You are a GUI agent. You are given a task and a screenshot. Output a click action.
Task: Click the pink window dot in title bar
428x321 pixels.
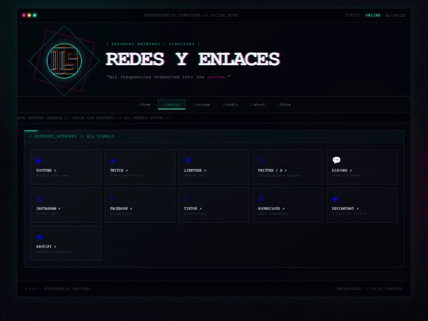click(24, 15)
